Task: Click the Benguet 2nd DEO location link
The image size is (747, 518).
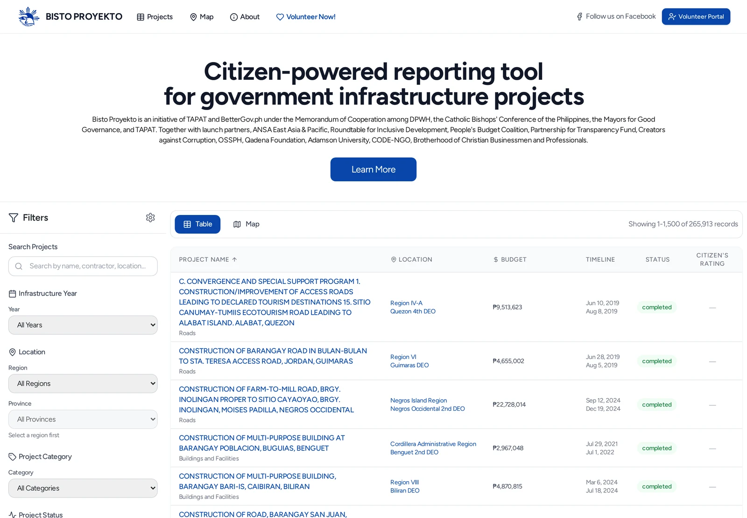Action: tap(414, 452)
